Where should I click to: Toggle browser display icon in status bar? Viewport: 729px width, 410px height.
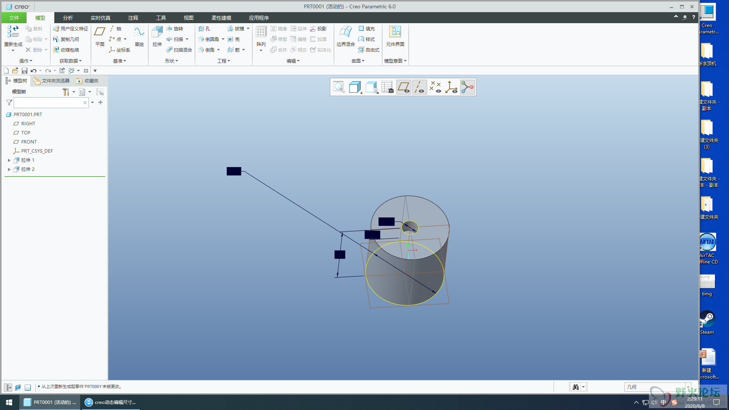pos(18,387)
